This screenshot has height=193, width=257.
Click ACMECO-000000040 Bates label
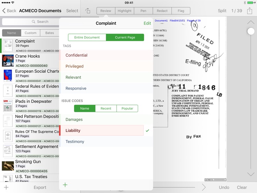32,66
